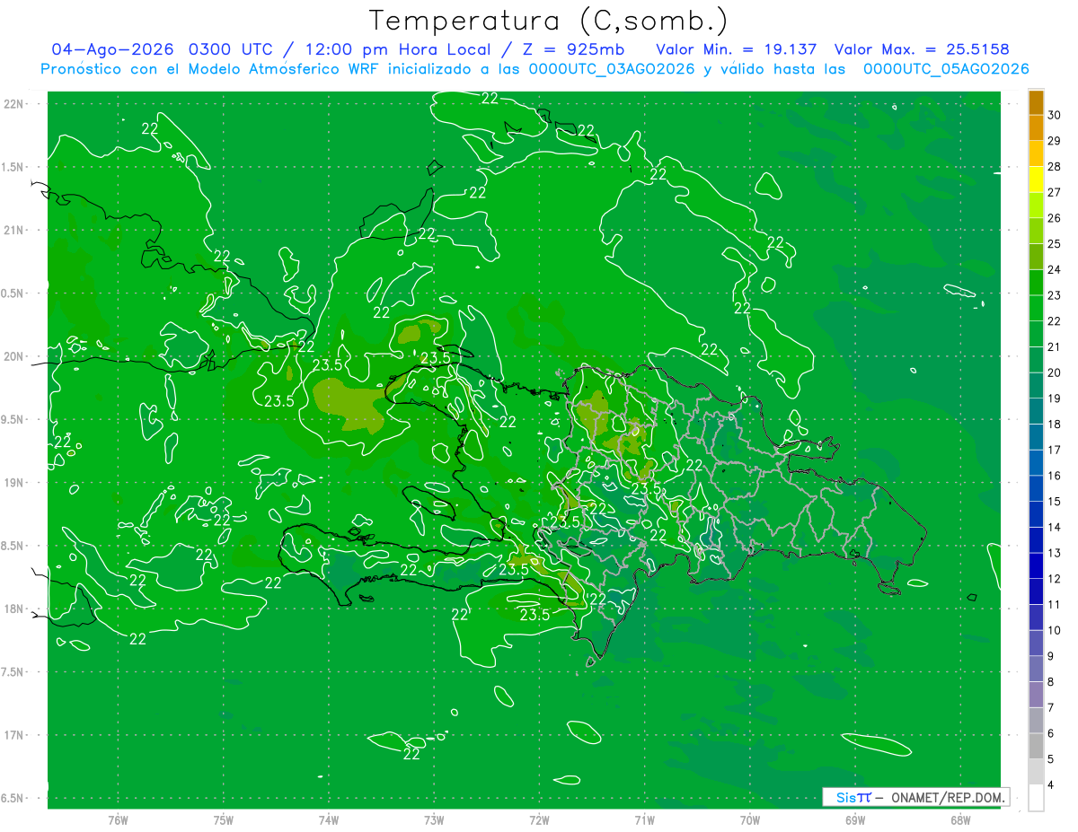Click latitude label '8.5N'
1078x832 pixels.
tap(13, 546)
